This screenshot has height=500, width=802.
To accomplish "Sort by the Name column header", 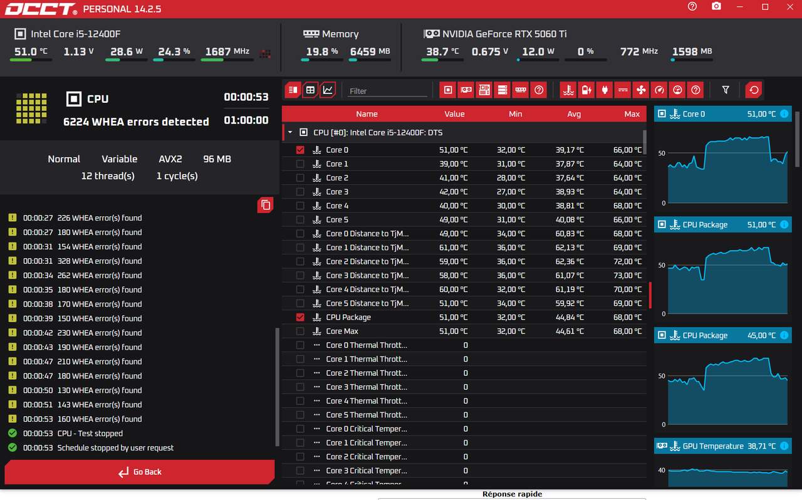I will (x=367, y=114).
